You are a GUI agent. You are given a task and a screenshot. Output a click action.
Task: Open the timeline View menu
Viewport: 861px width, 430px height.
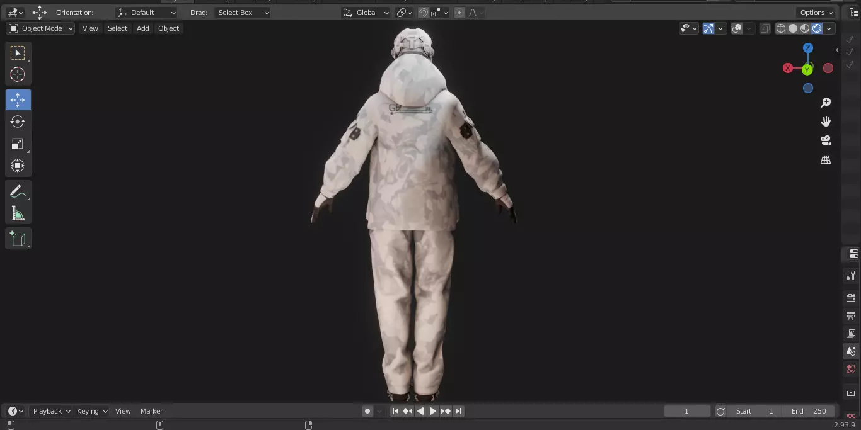click(x=123, y=411)
